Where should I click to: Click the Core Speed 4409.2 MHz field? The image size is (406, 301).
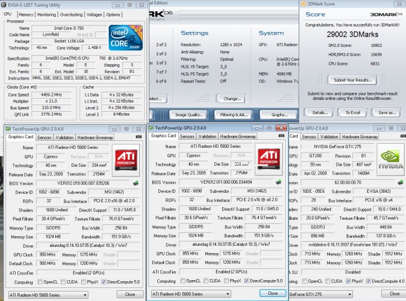(x=51, y=95)
